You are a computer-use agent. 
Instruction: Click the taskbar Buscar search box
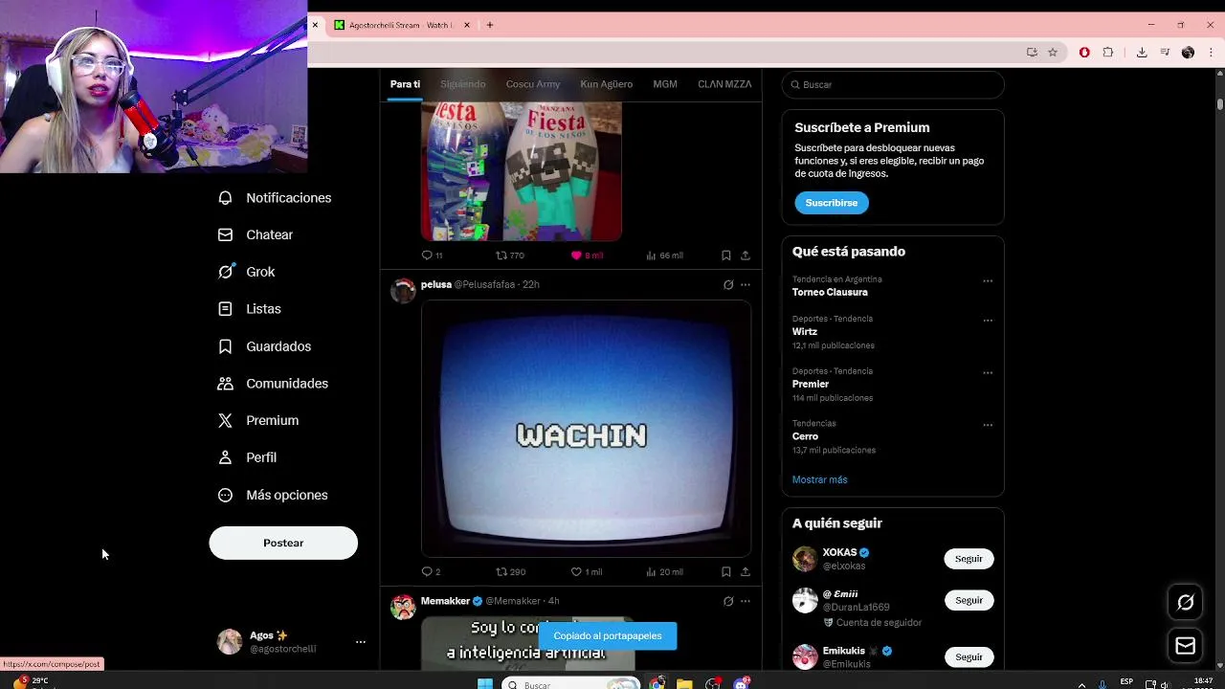[x=572, y=684]
